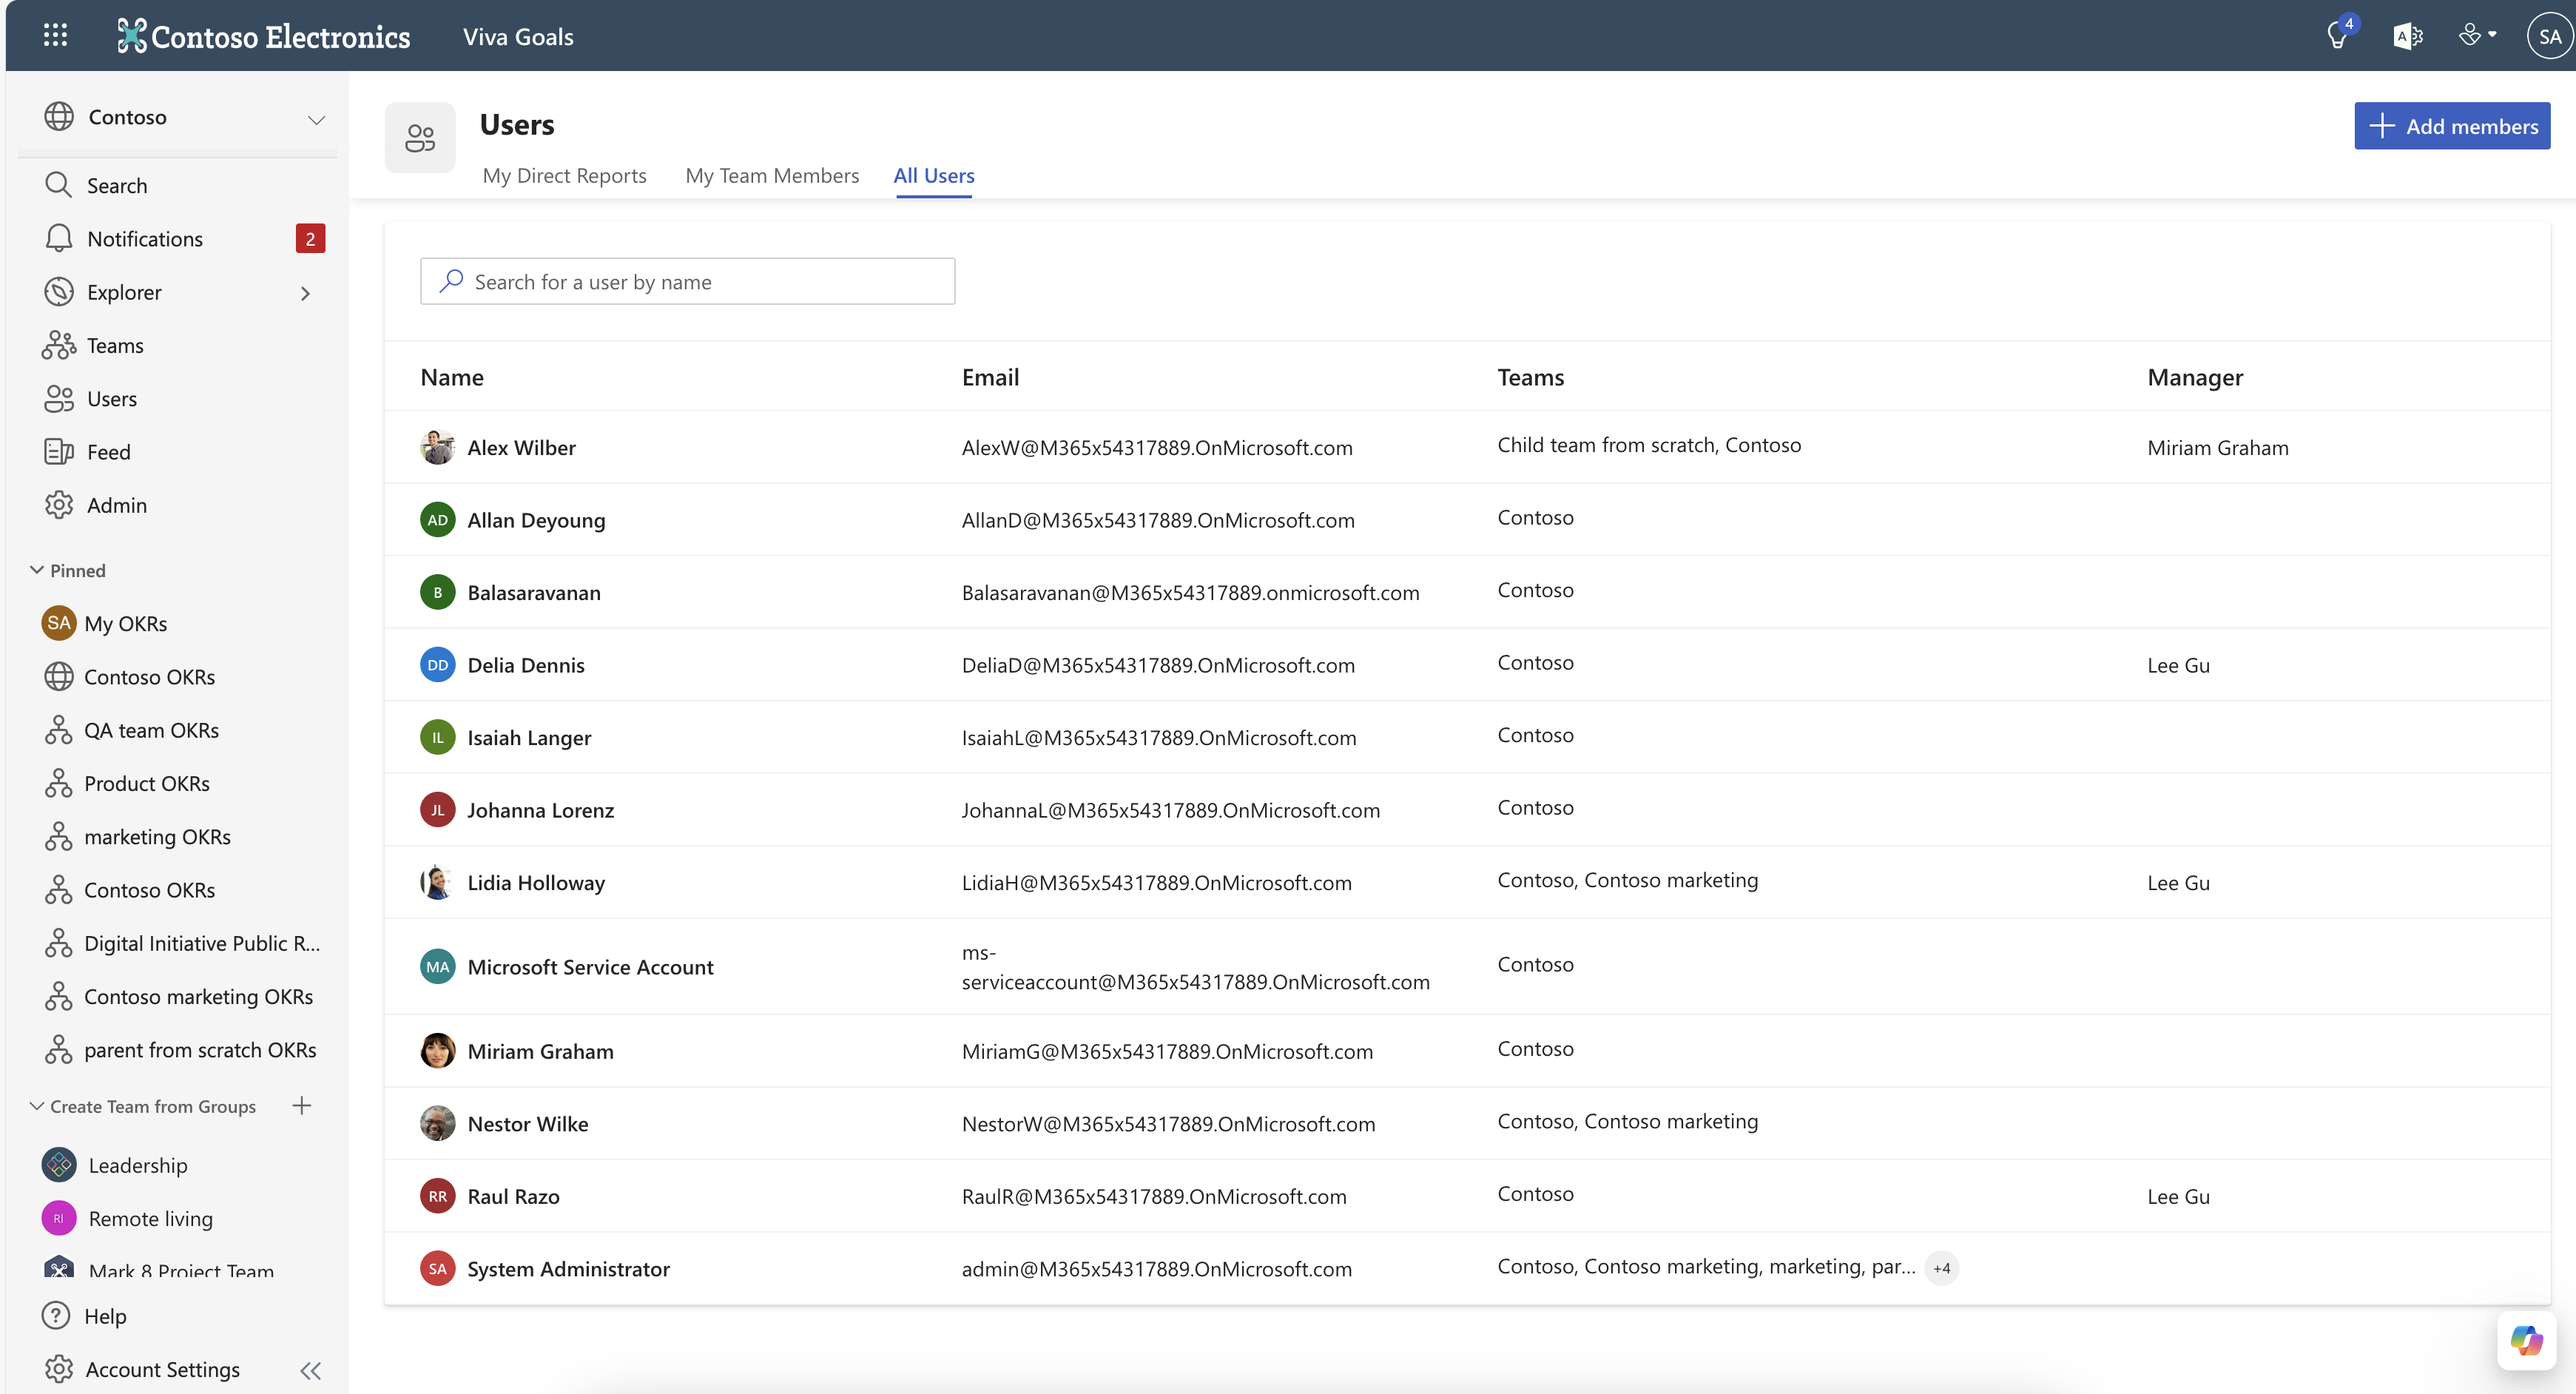Open Product OKRs pinned item
The width and height of the screenshot is (2576, 1394).
pyautogui.click(x=147, y=783)
